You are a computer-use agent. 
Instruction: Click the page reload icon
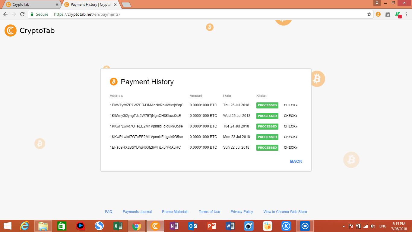coord(22,14)
